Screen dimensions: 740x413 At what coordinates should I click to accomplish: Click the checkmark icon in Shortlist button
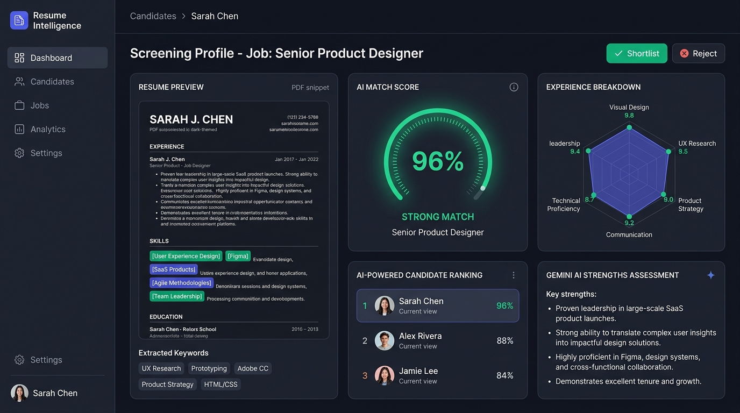tap(618, 53)
